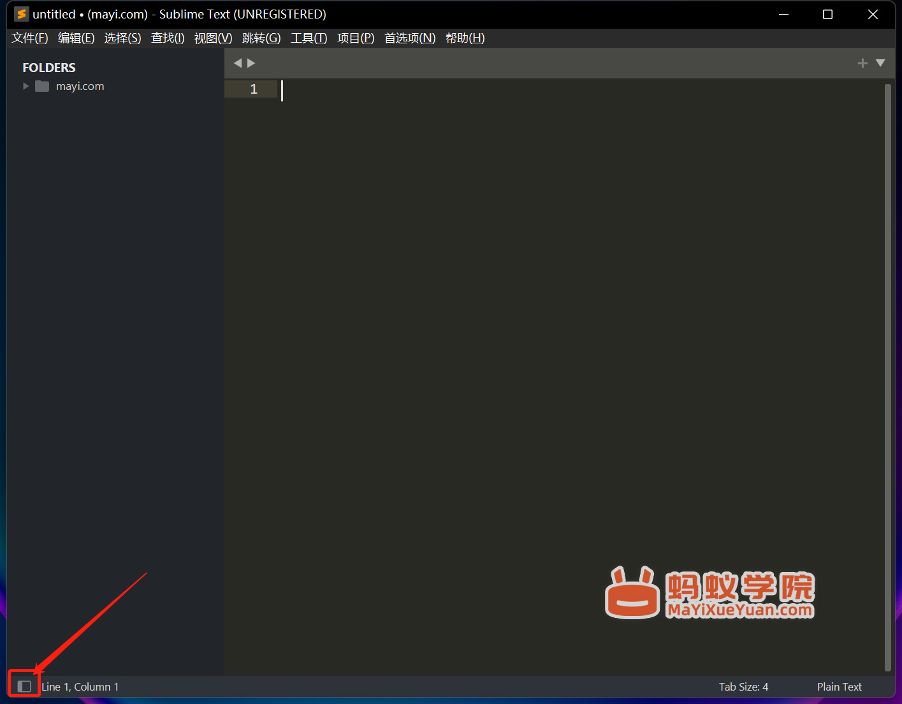Go to the previous tab with the left arrow
The width and height of the screenshot is (902, 704).
pyautogui.click(x=238, y=63)
